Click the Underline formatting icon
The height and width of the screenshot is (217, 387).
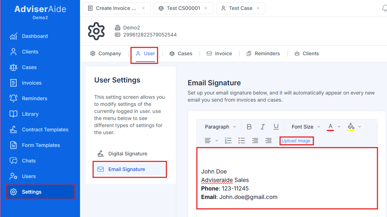pos(276,126)
